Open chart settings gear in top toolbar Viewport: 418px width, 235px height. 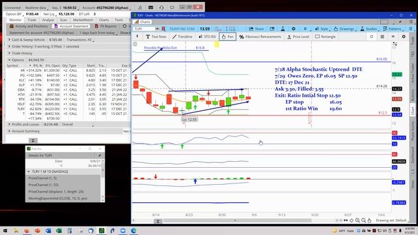click(293, 29)
